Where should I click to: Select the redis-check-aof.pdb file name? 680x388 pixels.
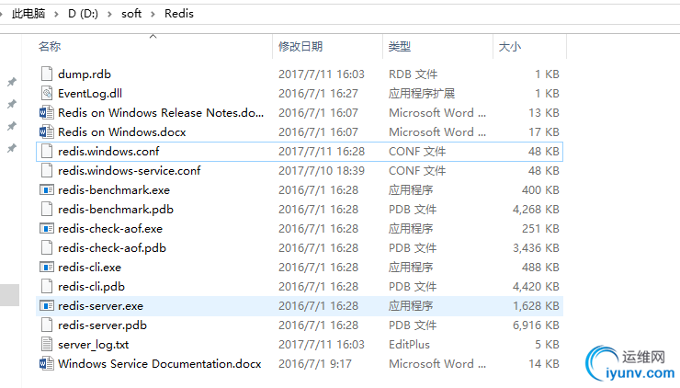coord(112,248)
